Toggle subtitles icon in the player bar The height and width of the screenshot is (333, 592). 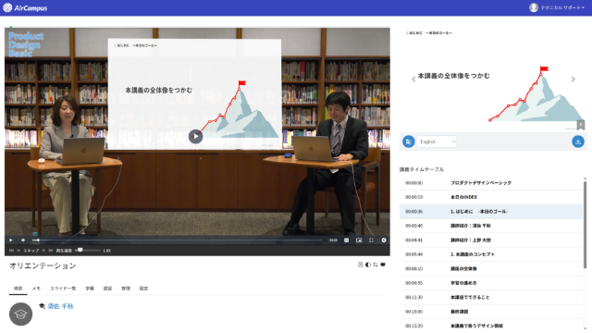click(x=346, y=240)
